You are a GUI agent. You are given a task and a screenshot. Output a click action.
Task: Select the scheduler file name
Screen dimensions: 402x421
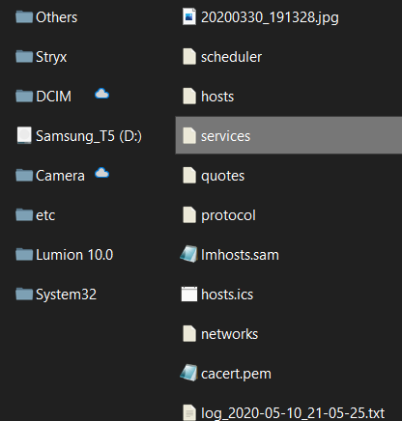click(x=231, y=57)
